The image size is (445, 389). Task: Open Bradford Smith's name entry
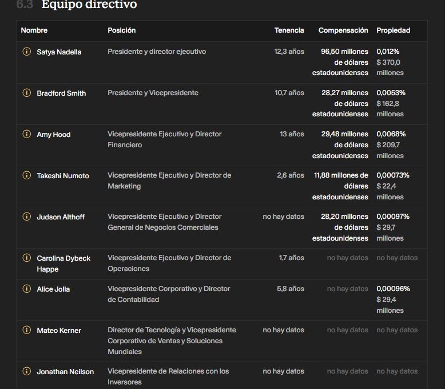[61, 93]
